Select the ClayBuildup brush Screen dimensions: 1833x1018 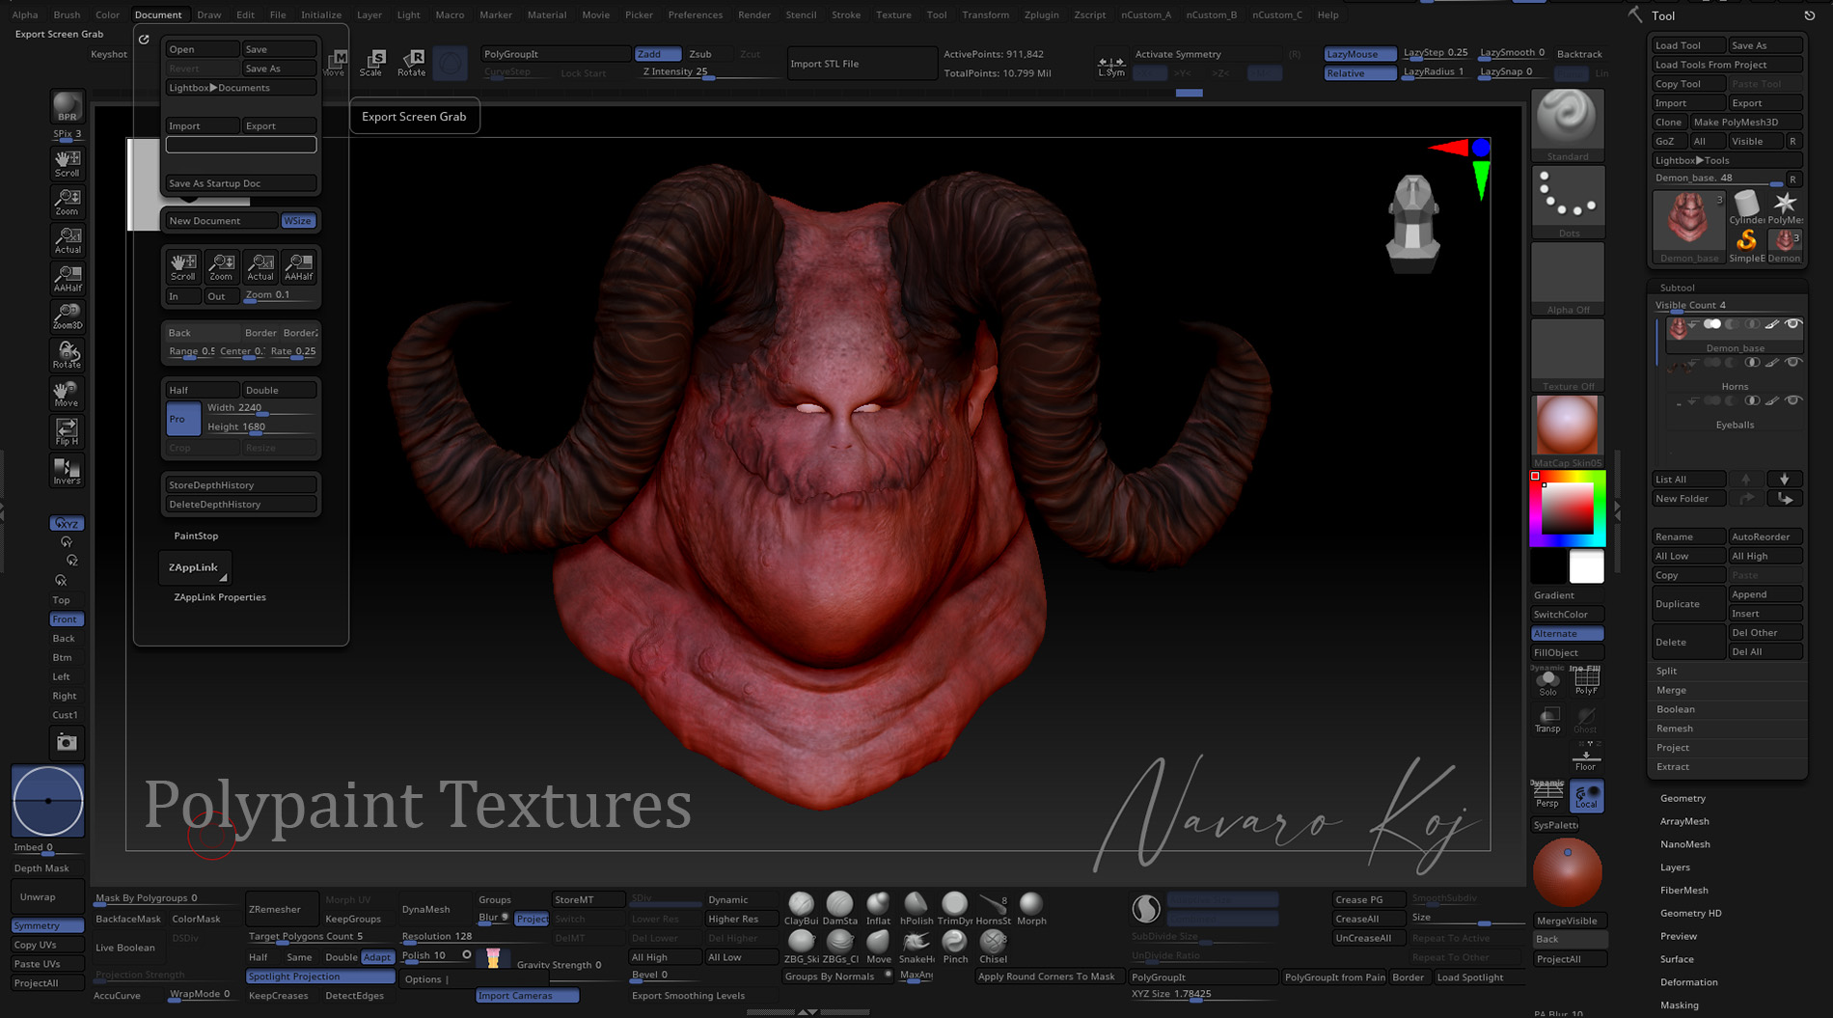click(x=801, y=908)
